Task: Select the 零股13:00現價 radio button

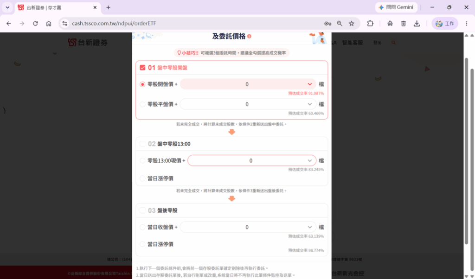Action: click(142, 161)
